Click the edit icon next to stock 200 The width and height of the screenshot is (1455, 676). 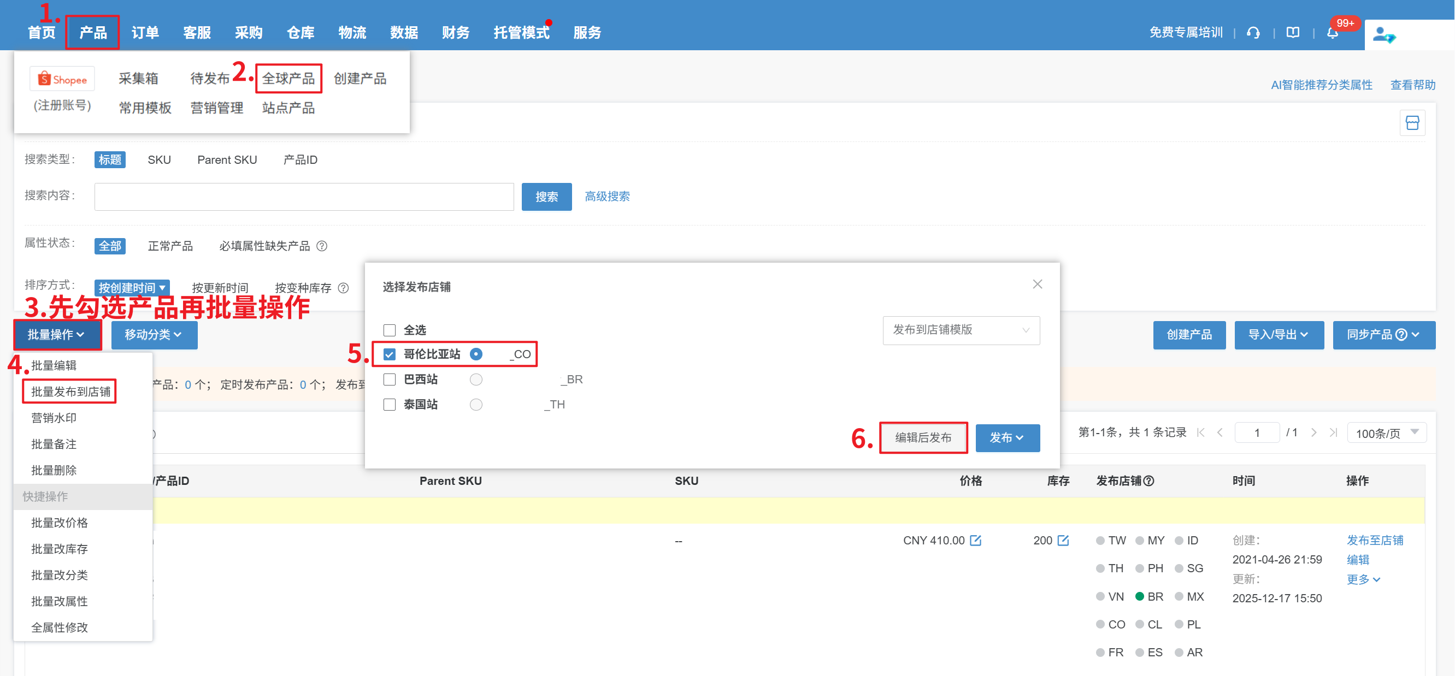pos(1063,541)
